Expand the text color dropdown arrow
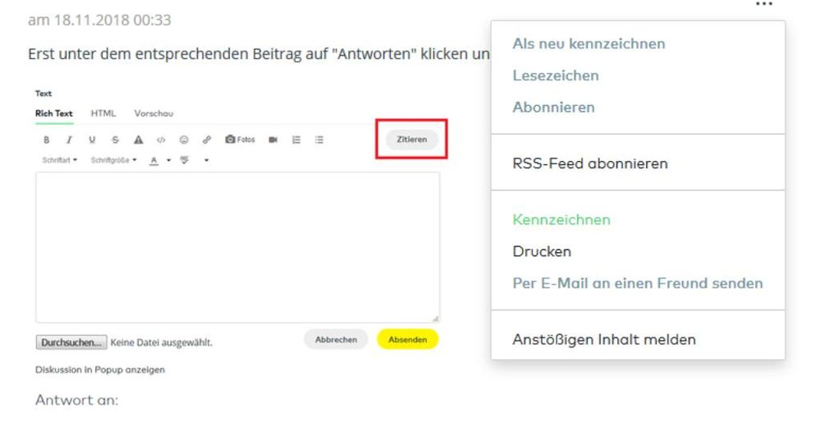The width and height of the screenshot is (820, 423). (168, 160)
